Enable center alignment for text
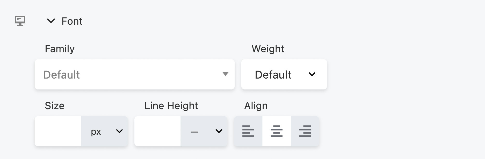The width and height of the screenshot is (485, 159). point(277,131)
